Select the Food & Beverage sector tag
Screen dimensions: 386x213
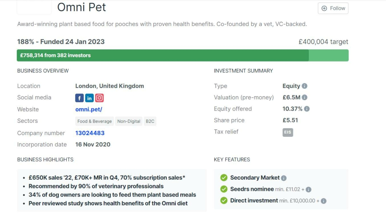tap(94, 121)
